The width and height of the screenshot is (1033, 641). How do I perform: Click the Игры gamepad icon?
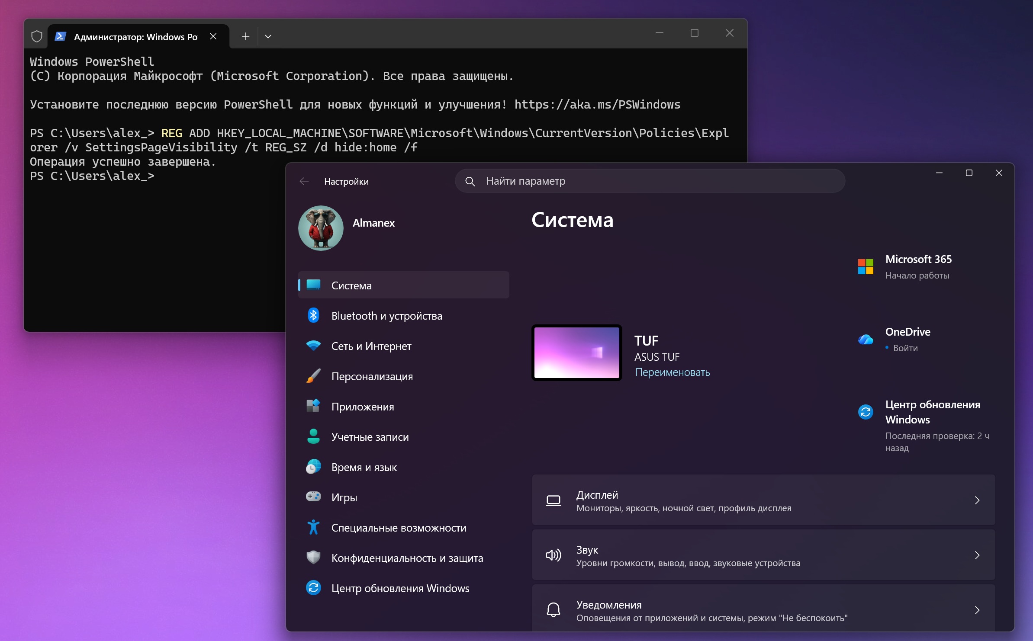(313, 496)
